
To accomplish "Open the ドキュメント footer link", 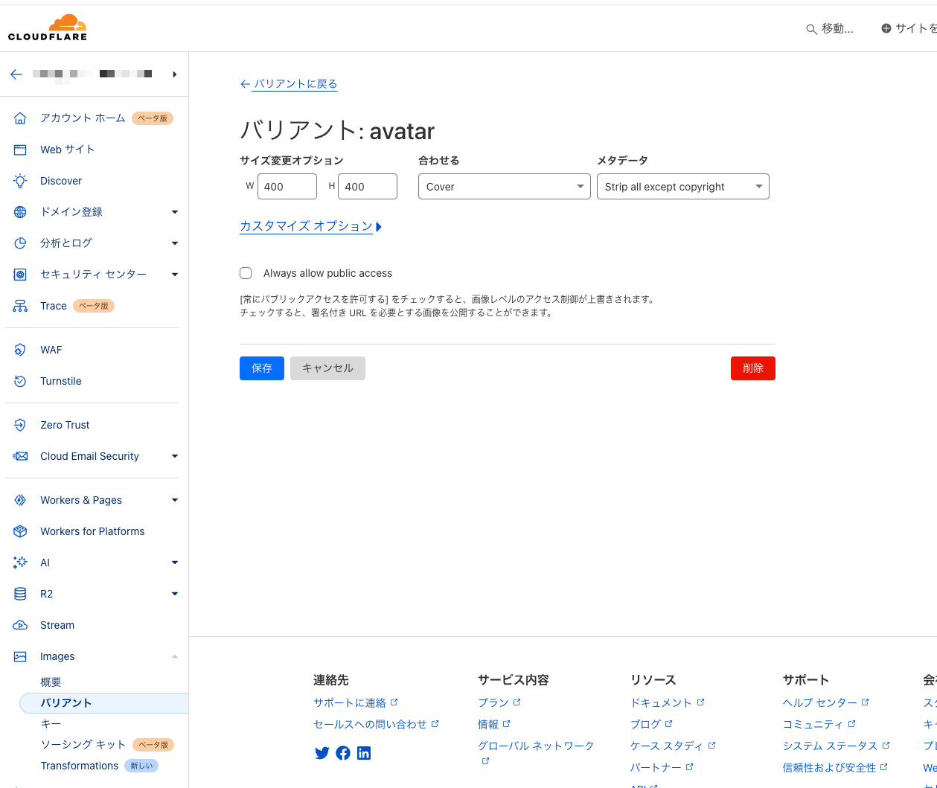I will [x=667, y=702].
